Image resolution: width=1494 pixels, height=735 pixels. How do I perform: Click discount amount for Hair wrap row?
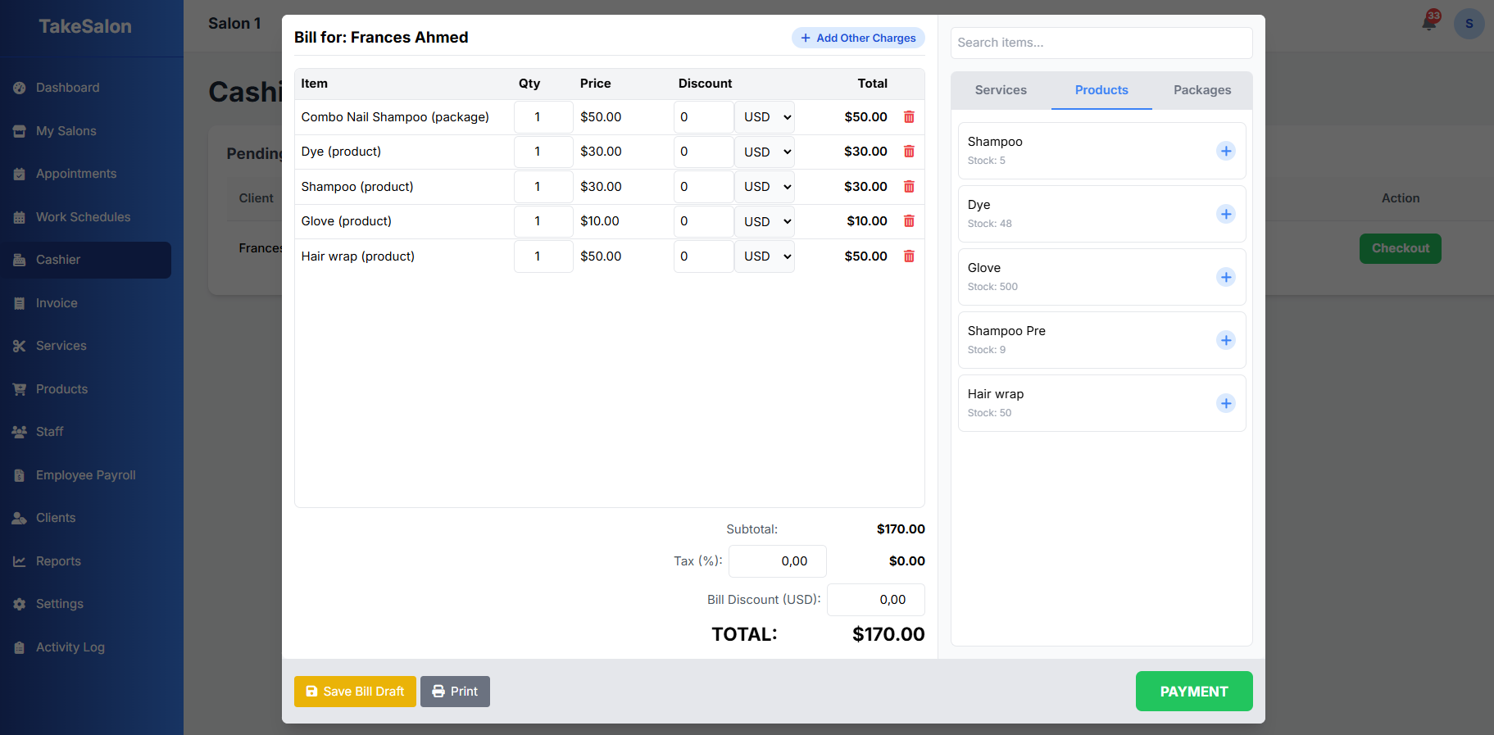703,256
